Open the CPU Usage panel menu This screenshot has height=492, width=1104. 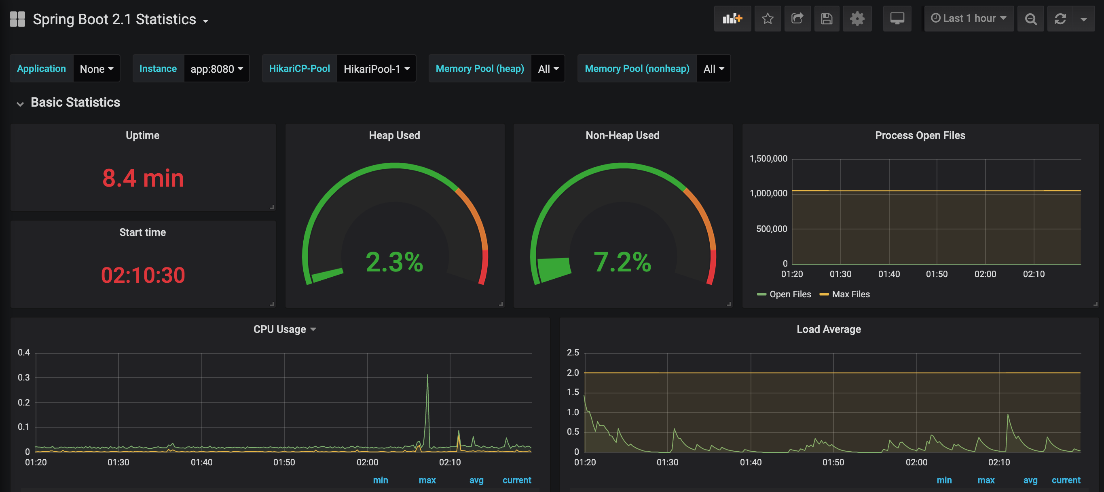click(x=284, y=329)
